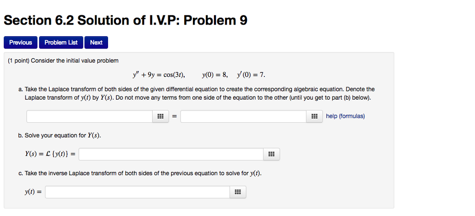Open the help (formulas) link
This screenshot has width=475, height=216.
point(345,116)
